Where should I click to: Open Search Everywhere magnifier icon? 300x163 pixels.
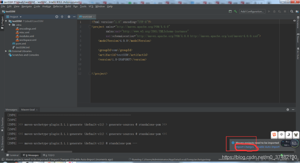pos(292,11)
